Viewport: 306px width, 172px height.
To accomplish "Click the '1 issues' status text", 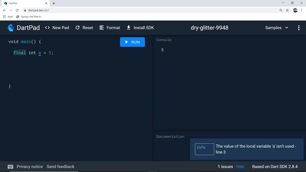I will [225, 167].
